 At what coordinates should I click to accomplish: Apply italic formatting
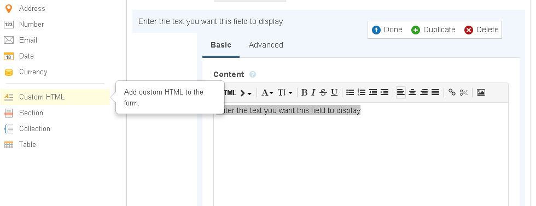point(313,92)
